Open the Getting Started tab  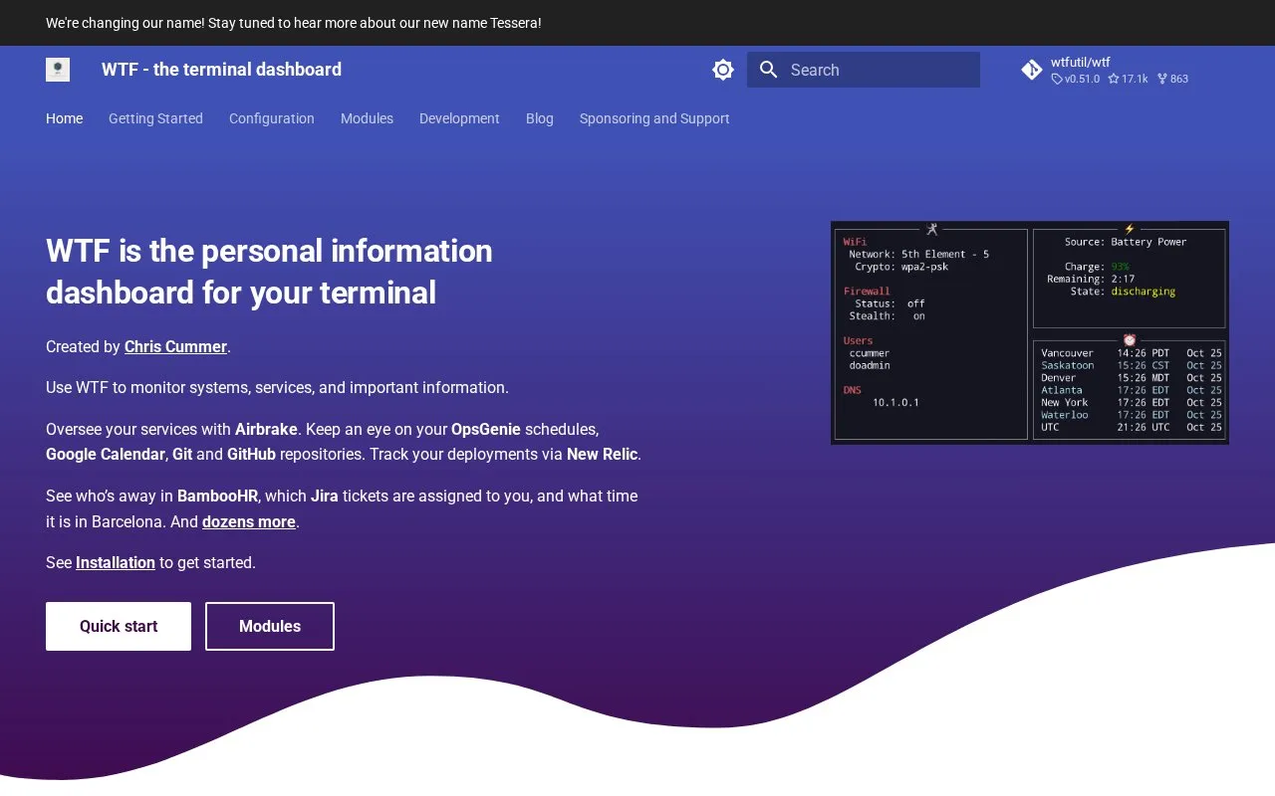pos(155,118)
